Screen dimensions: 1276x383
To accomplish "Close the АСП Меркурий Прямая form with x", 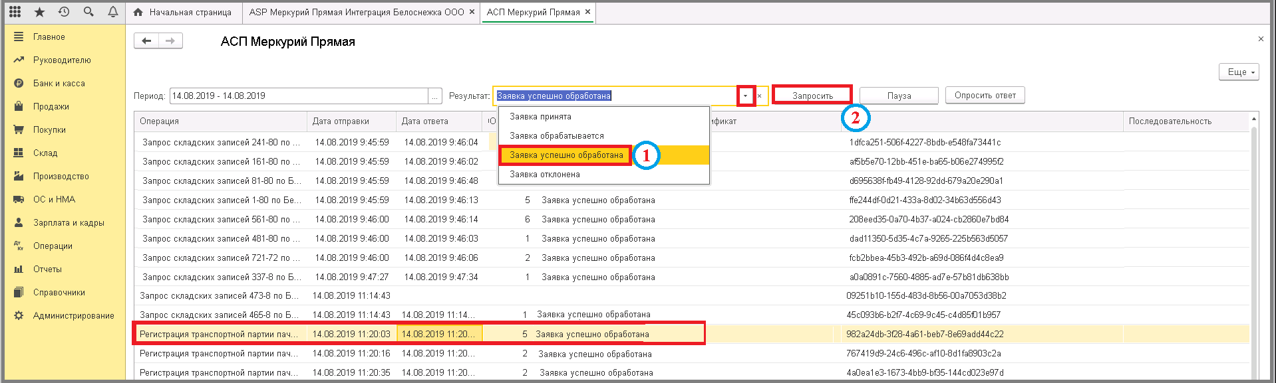I will (x=1261, y=39).
